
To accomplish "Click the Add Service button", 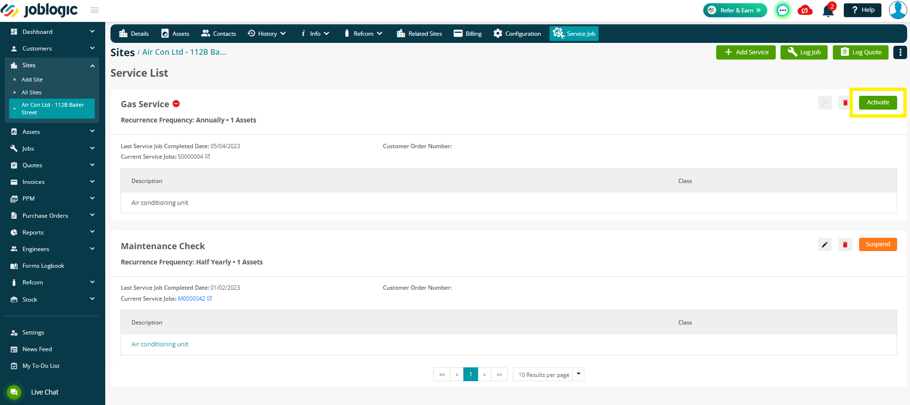I will (746, 52).
